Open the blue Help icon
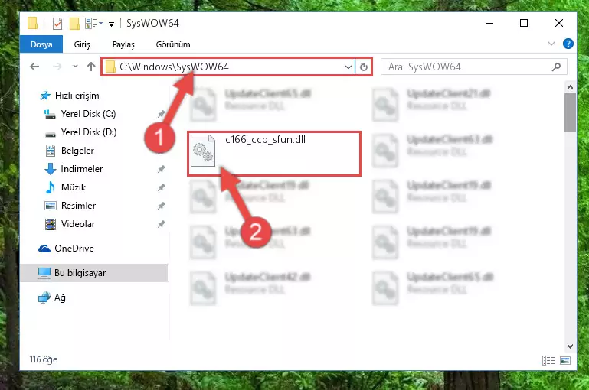 568,44
